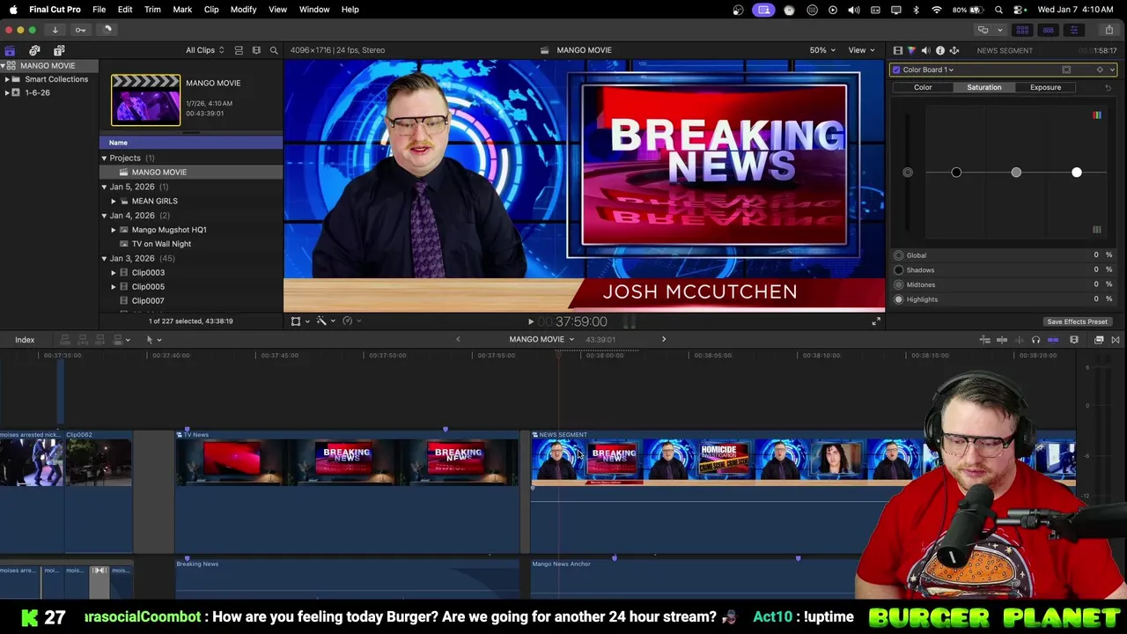The height and width of the screenshot is (634, 1127).
Task: Show the Video inspector filmstrip icon
Action: click(x=897, y=50)
